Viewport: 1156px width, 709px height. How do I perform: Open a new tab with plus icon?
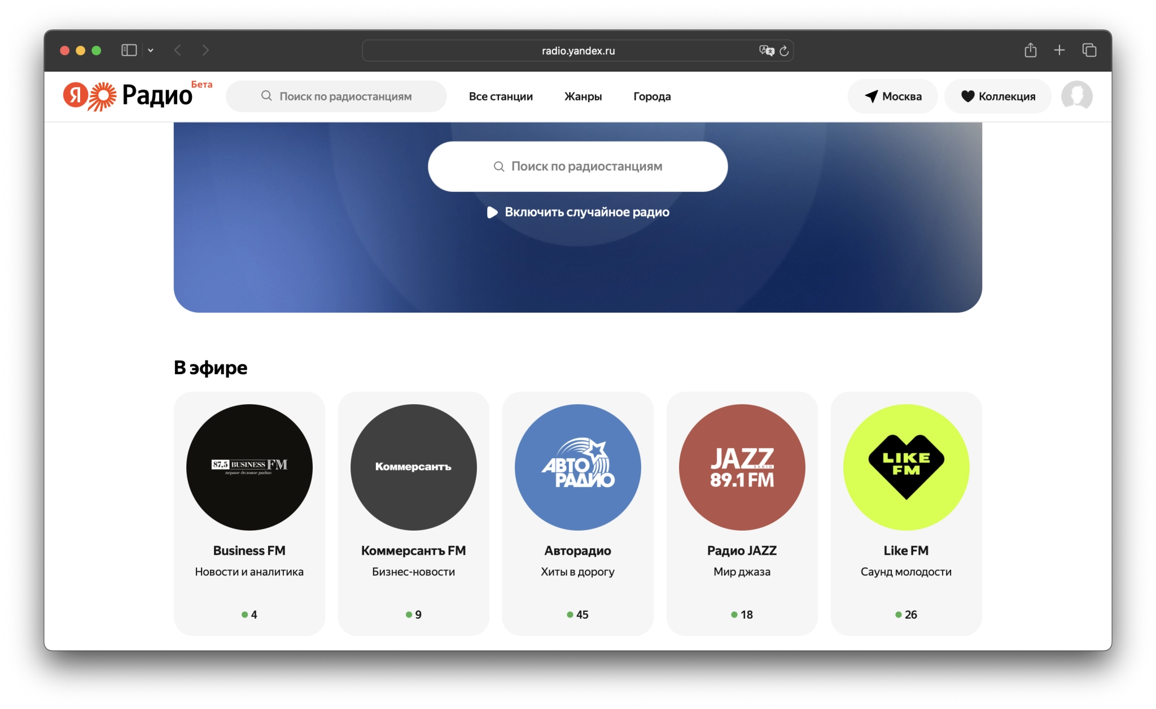coord(1059,50)
